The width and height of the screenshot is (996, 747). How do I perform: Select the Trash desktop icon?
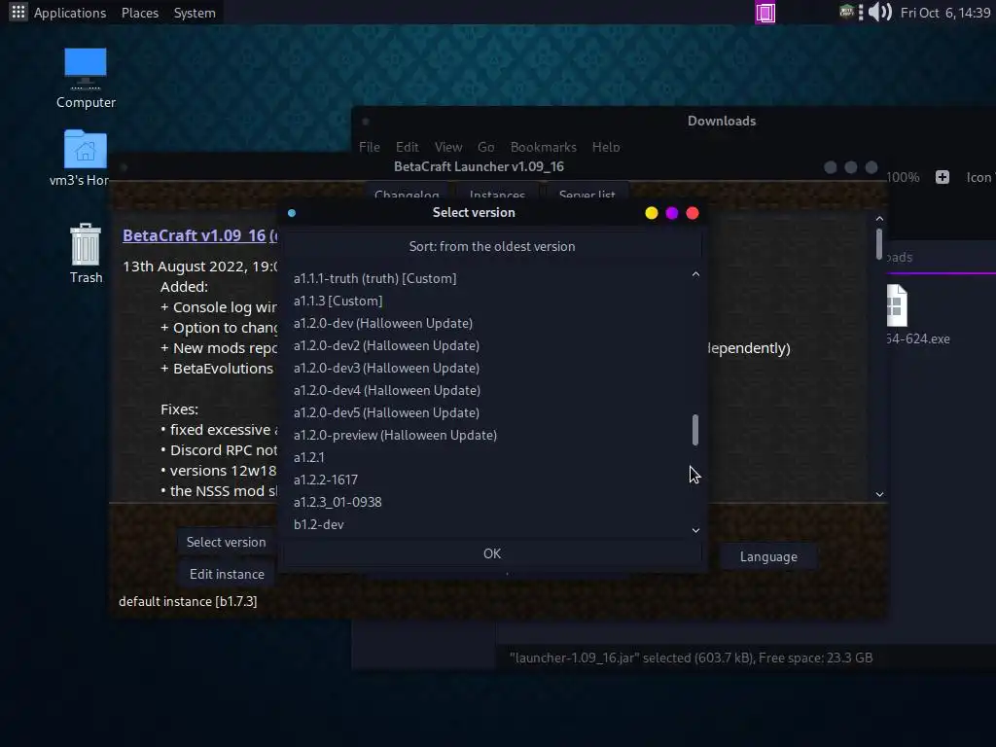86,254
